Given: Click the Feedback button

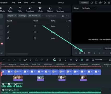Looking at the screenshot, I should click(x=84, y=3).
